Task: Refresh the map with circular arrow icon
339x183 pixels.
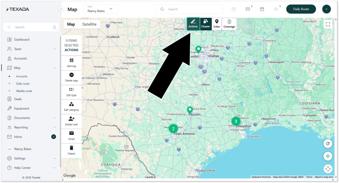Action: (x=328, y=144)
